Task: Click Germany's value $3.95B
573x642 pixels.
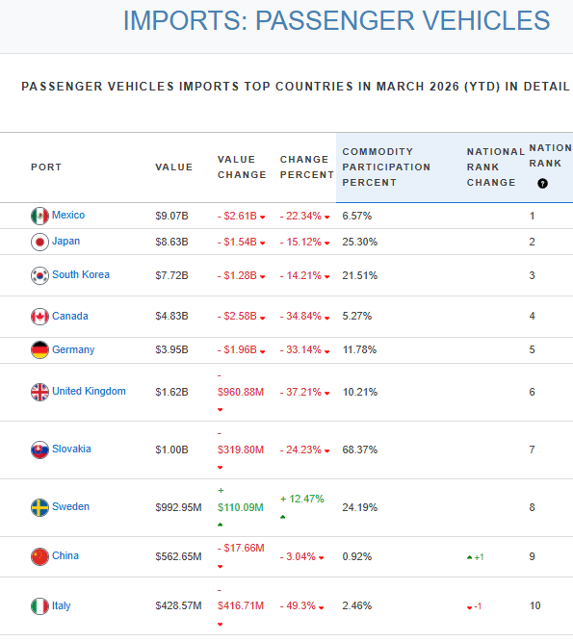Action: (x=171, y=350)
